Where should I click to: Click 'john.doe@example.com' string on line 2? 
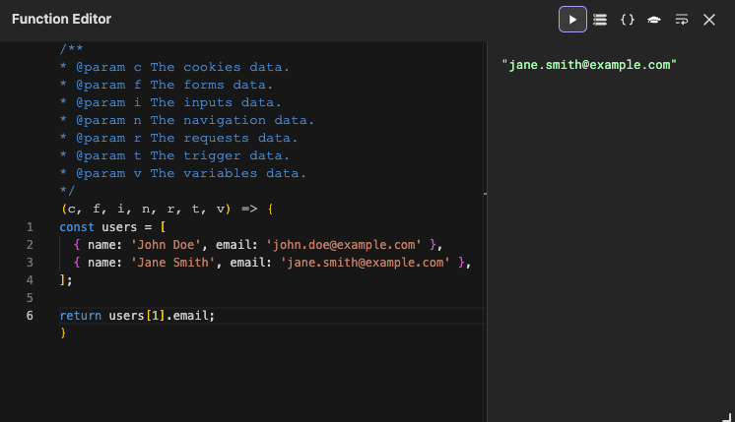click(344, 245)
